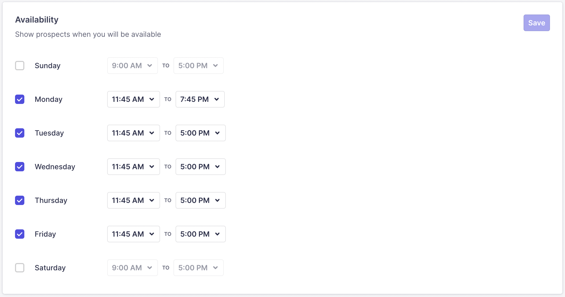Open Friday end time dropdown
This screenshot has width=565, height=297.
(200, 234)
